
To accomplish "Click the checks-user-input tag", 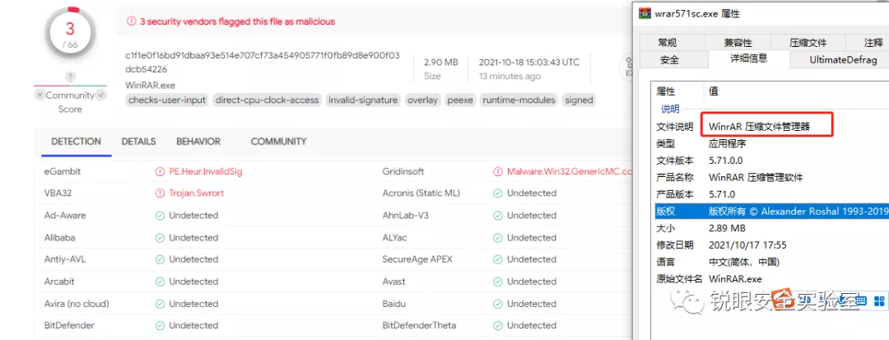I will 166,100.
